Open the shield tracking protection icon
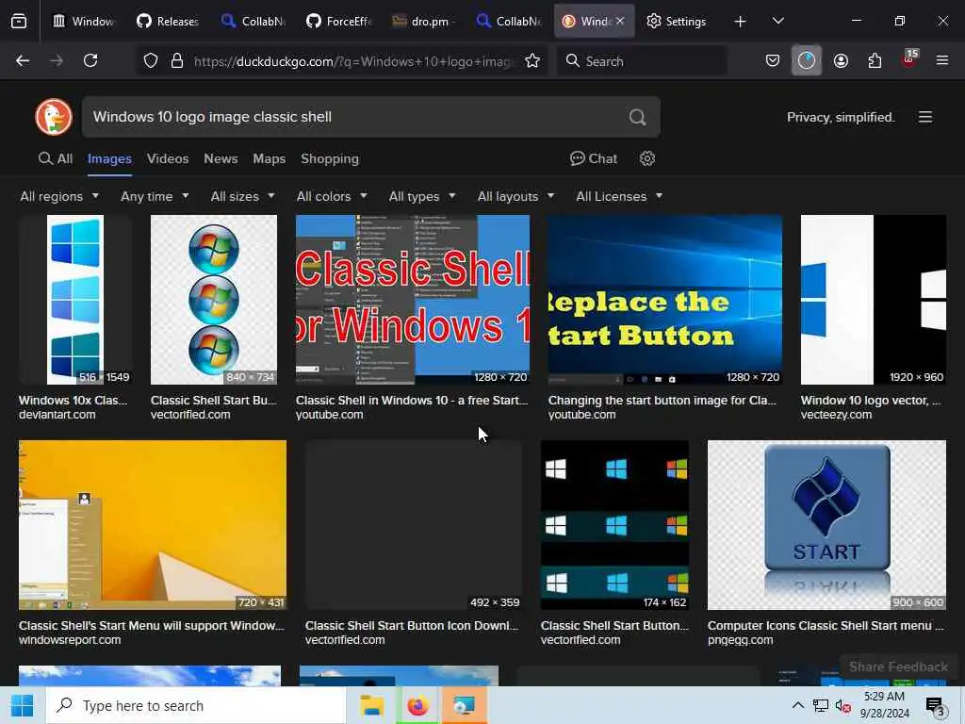This screenshot has height=724, width=965. click(x=151, y=60)
